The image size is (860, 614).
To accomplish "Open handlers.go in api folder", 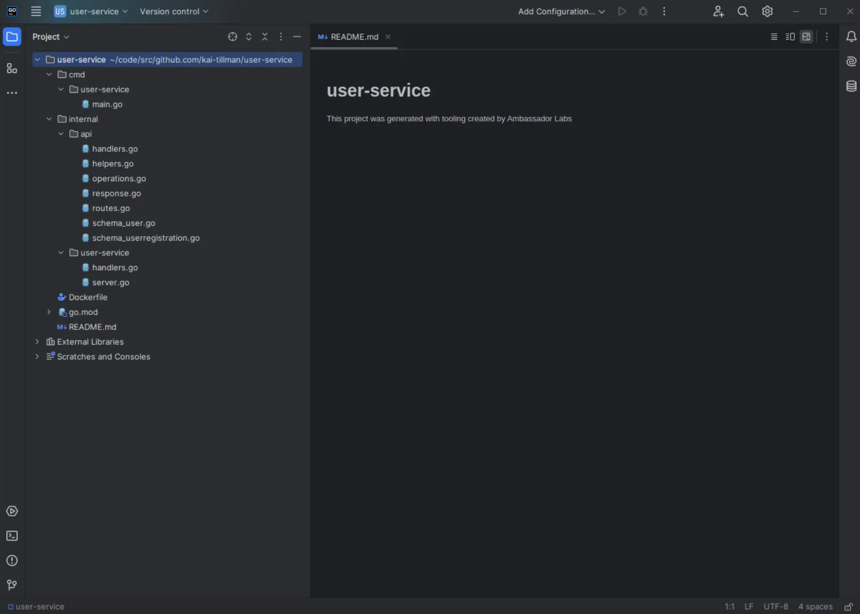I will [114, 148].
